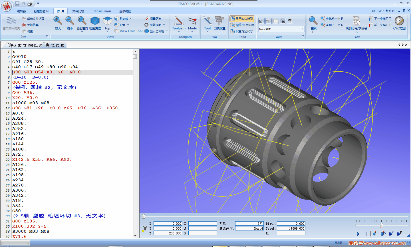Open the 编辑器 ribbon tab
The image size is (411, 247).
coord(21,11)
